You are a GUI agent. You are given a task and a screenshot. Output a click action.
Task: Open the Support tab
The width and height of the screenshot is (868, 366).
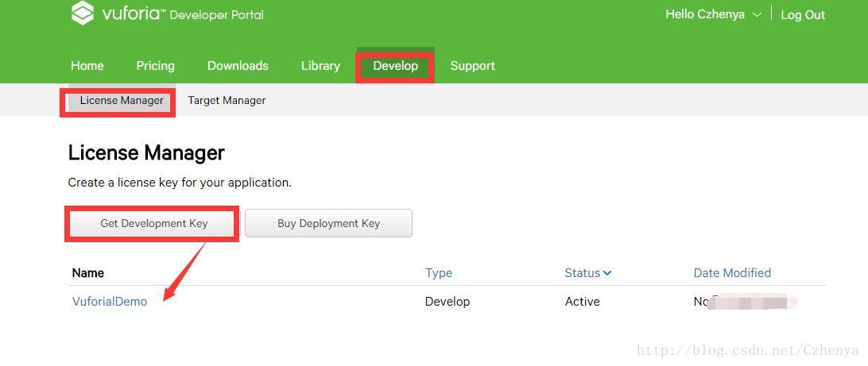[473, 66]
